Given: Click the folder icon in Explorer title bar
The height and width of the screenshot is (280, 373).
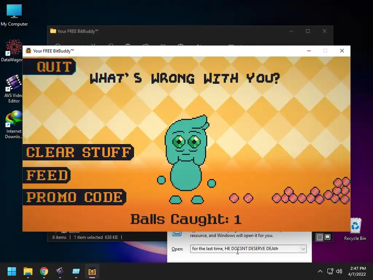Looking at the screenshot, I should 53,31.
